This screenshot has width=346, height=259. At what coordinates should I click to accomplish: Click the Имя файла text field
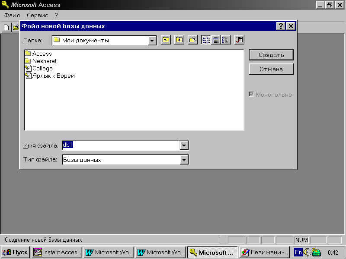pyautogui.click(x=121, y=145)
